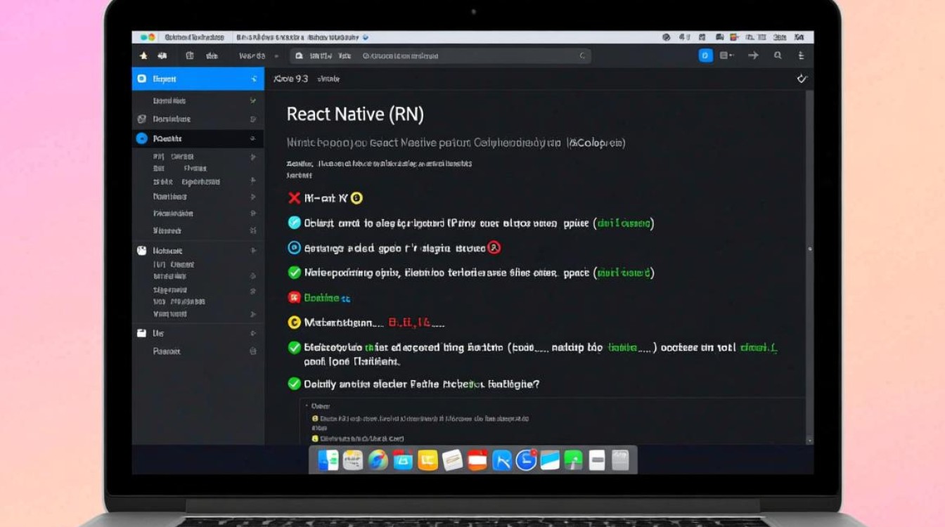945x527 pixels.
Task: Open the dropdown arrow next to the profile icon
Action: point(725,56)
